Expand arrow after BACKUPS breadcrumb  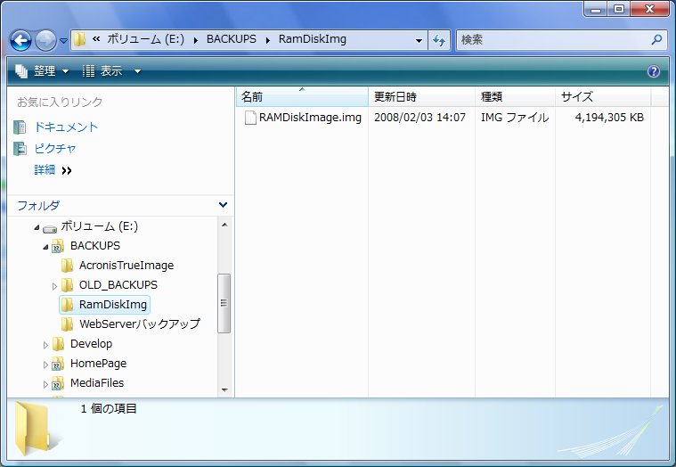(x=268, y=40)
